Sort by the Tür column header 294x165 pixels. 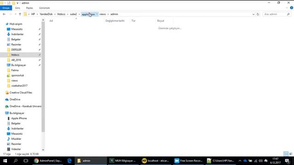pyautogui.click(x=133, y=21)
